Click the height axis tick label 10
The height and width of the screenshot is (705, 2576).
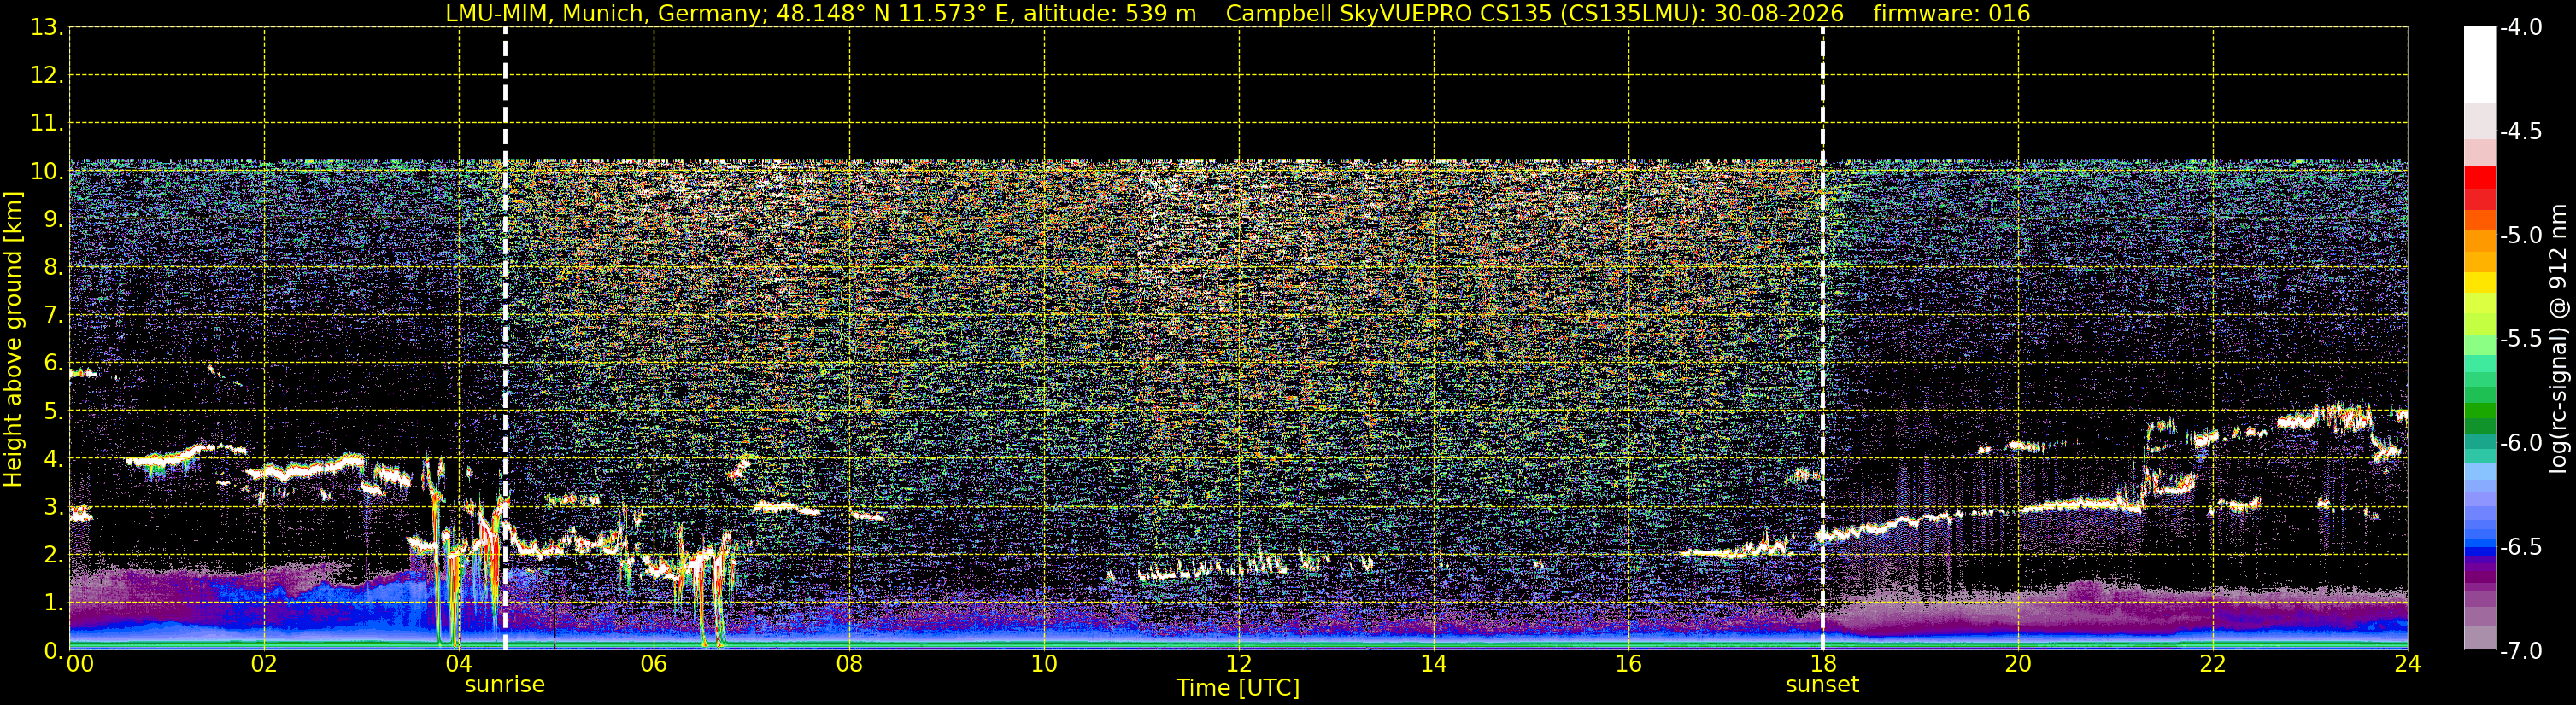point(46,172)
